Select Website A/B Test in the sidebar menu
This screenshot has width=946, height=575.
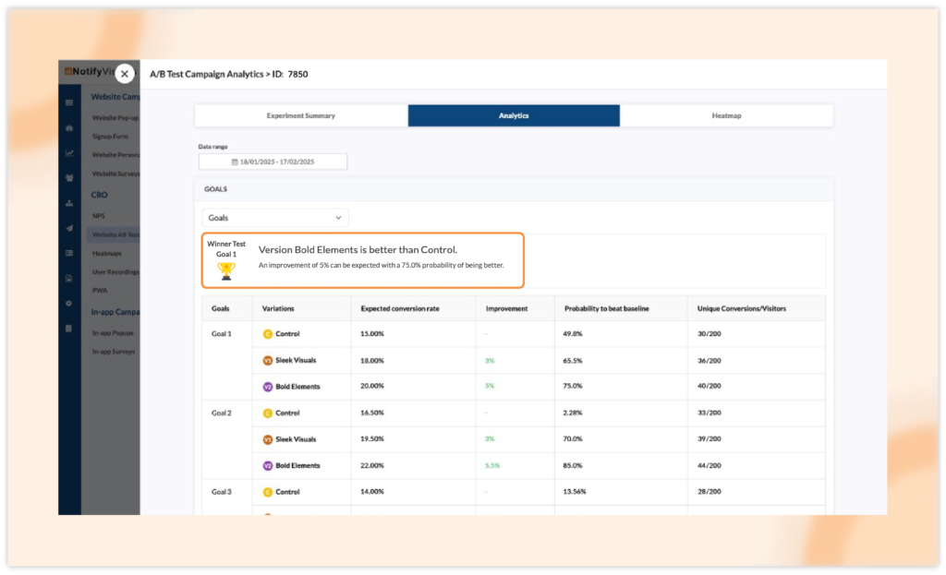115,234
